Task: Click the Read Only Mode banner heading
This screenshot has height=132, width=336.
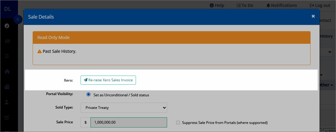Action: point(54,37)
